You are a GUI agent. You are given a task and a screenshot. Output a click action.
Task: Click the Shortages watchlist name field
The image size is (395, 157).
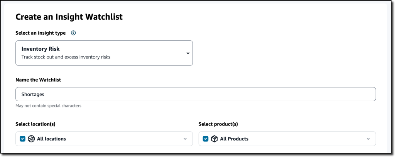(196, 94)
